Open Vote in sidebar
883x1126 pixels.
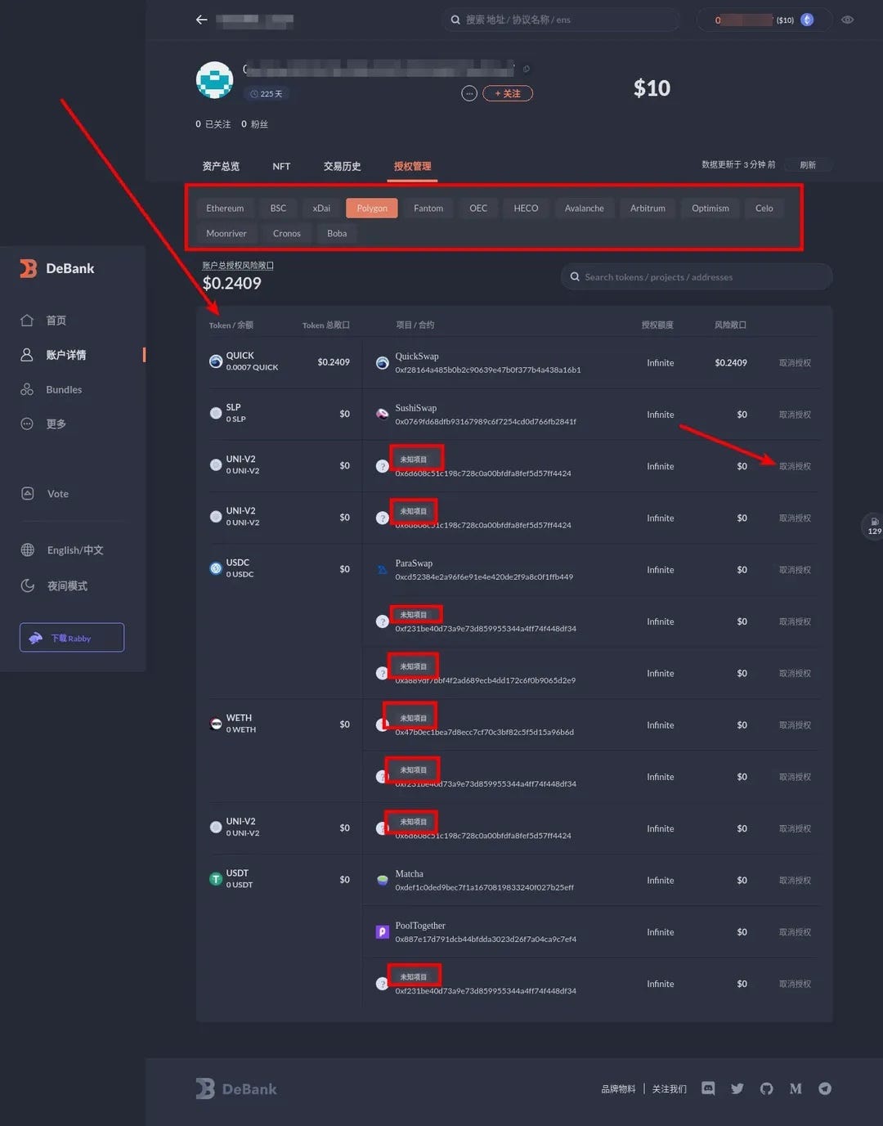click(x=57, y=494)
